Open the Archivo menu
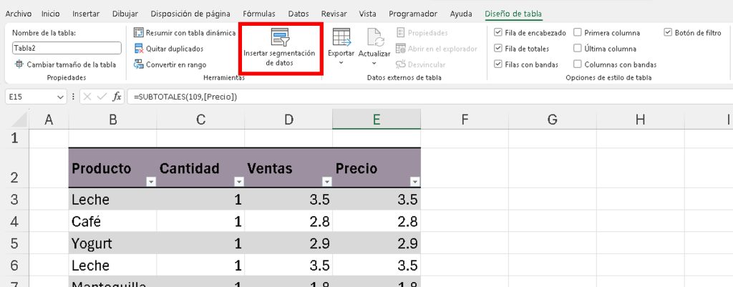Screen dimensions: 733x287 pos(19,14)
